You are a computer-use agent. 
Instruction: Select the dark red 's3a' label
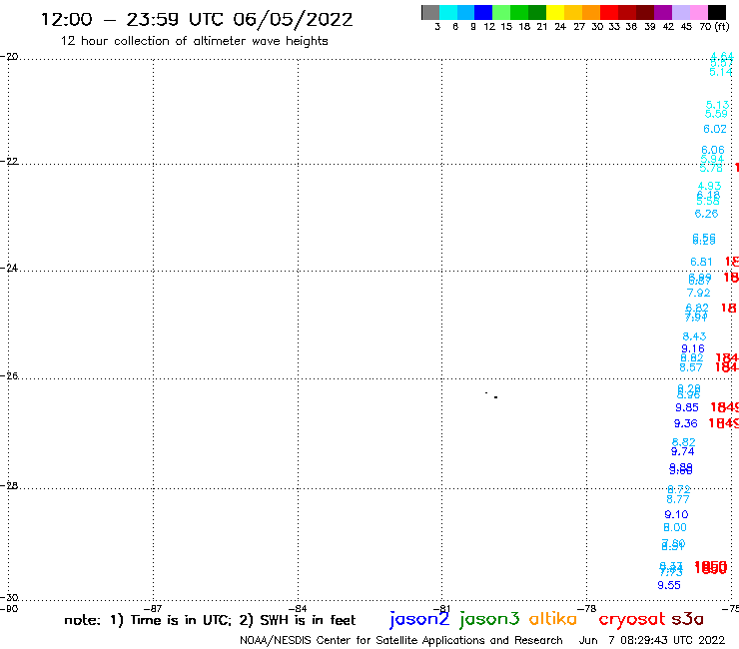pos(687,619)
